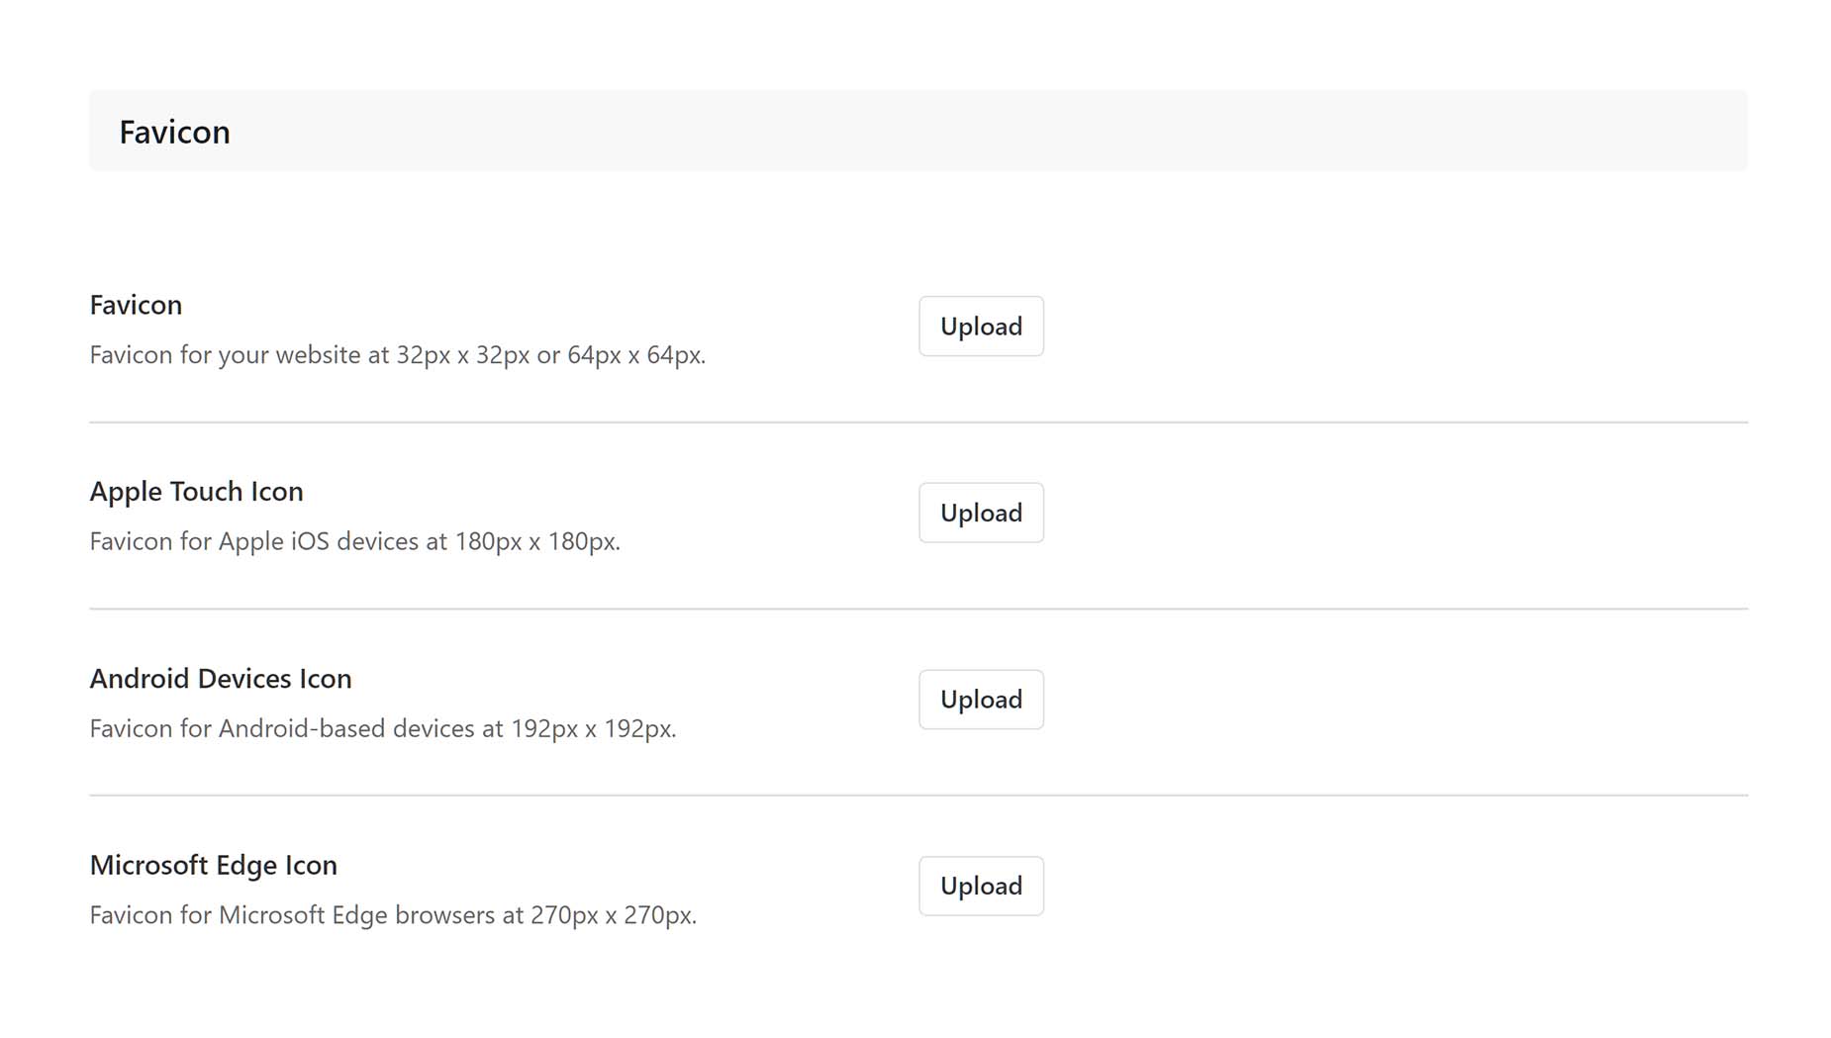Image resolution: width=1831 pixels, height=1038 pixels.
Task: Click the Microsoft Edge Icon heading
Action: pos(213,865)
